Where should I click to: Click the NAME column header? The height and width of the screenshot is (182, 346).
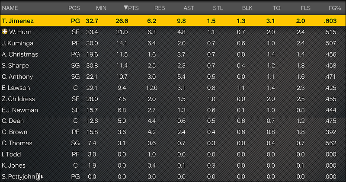point(10,8)
